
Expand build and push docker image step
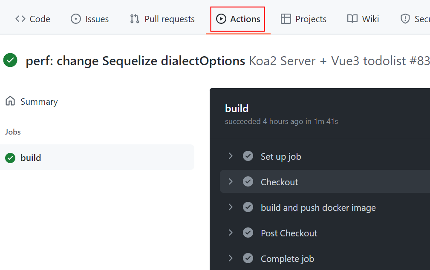pos(231,207)
